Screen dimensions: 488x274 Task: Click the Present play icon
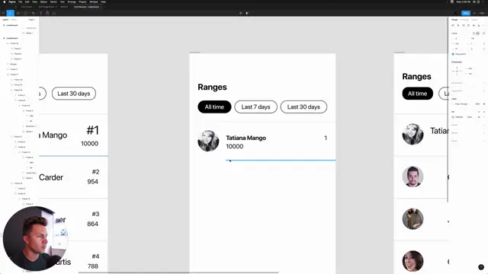point(474,13)
